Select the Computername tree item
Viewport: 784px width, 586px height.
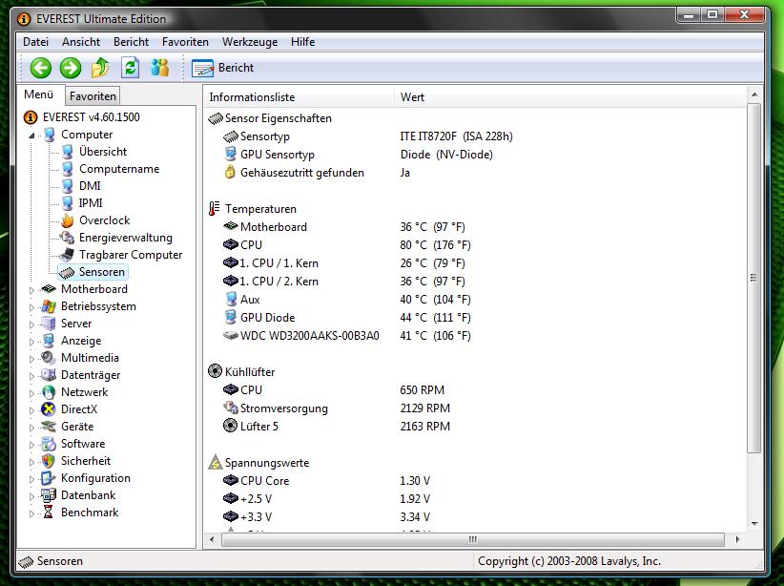click(x=119, y=169)
